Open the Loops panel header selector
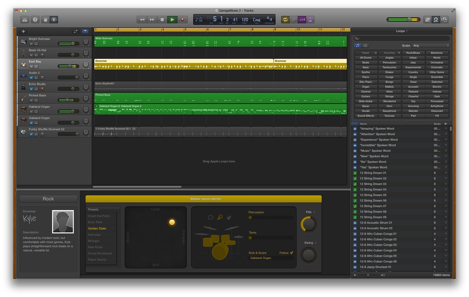Image resolution: width=469 pixels, height=297 pixels. click(x=401, y=31)
